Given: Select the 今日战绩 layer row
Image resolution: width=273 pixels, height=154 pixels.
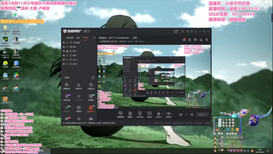Looking at the screenshot, I should coord(79,42).
